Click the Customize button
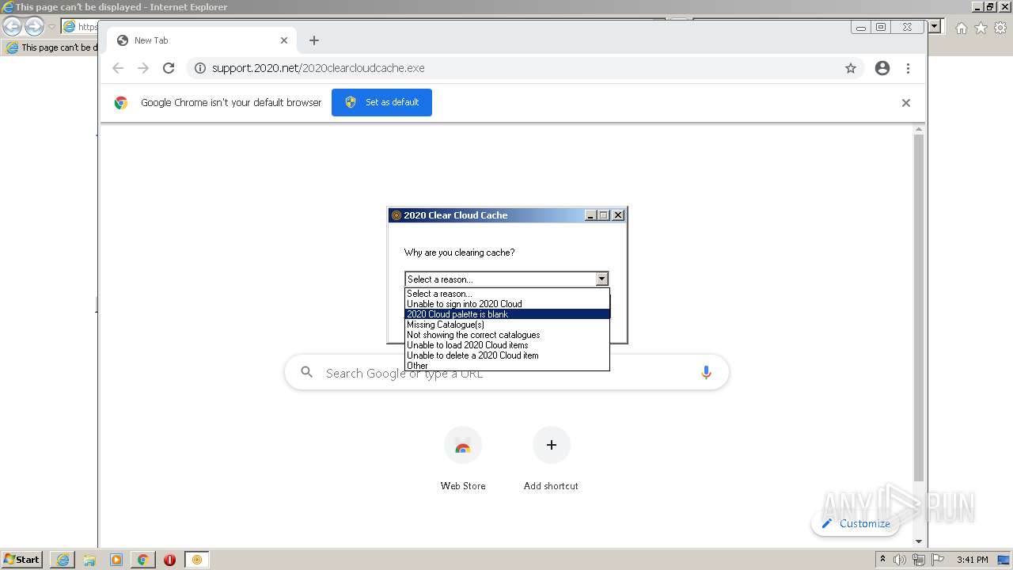Screen dimensions: 1013x570 [x=856, y=523]
